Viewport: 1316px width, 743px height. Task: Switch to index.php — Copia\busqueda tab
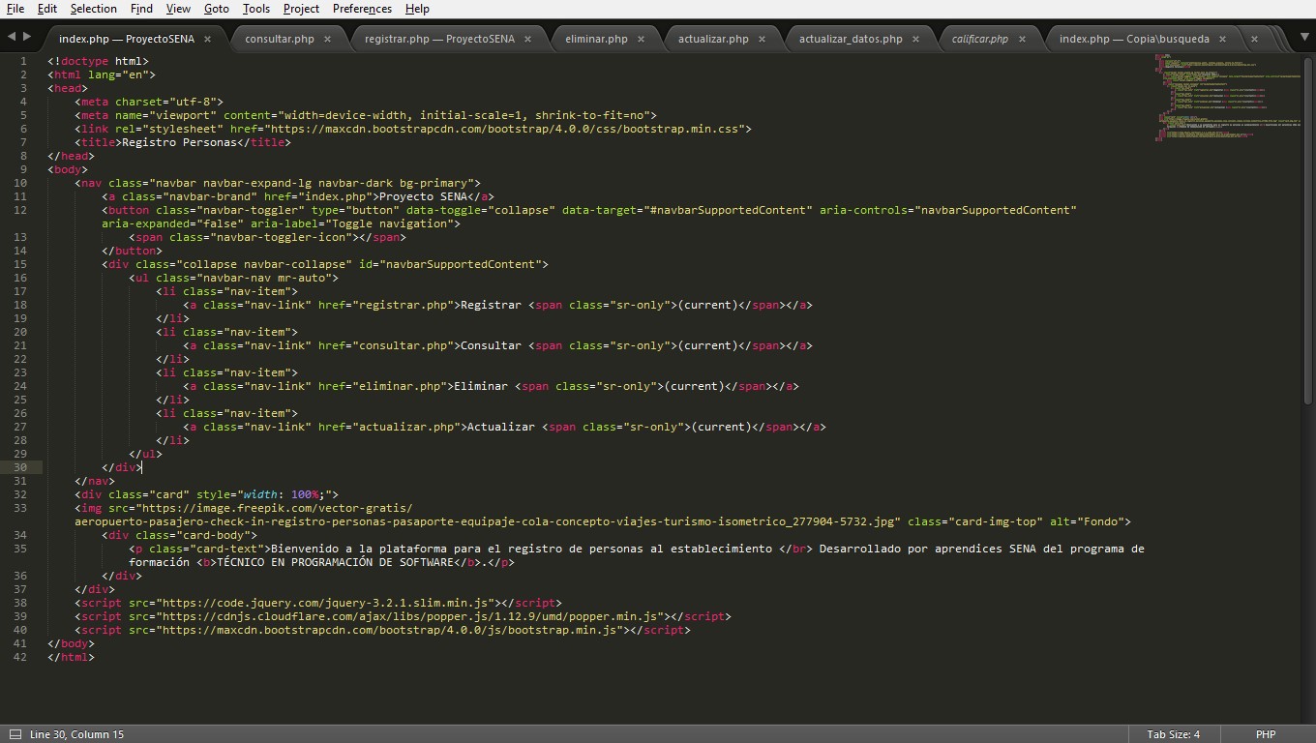pyautogui.click(x=1134, y=39)
